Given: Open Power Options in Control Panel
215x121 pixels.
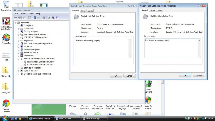Looking at the screenshot, I should pyautogui.click(x=148, y=87).
